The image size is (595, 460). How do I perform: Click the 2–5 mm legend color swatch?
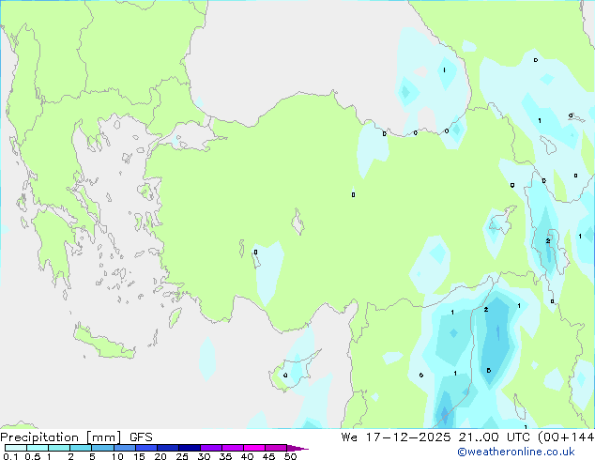pyautogui.click(x=81, y=448)
